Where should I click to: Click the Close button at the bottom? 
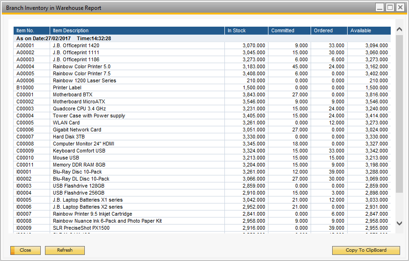(x=26, y=250)
